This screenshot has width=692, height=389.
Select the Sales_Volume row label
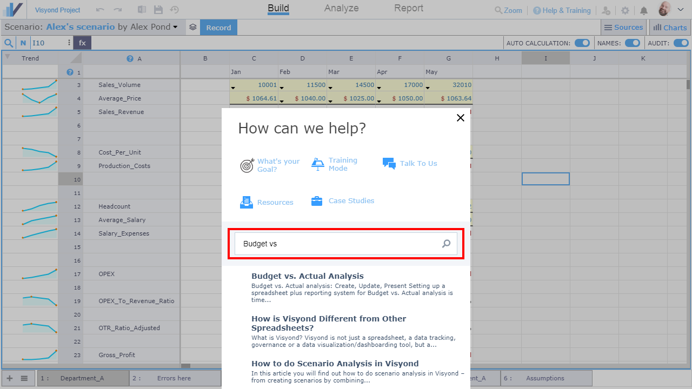click(x=119, y=85)
